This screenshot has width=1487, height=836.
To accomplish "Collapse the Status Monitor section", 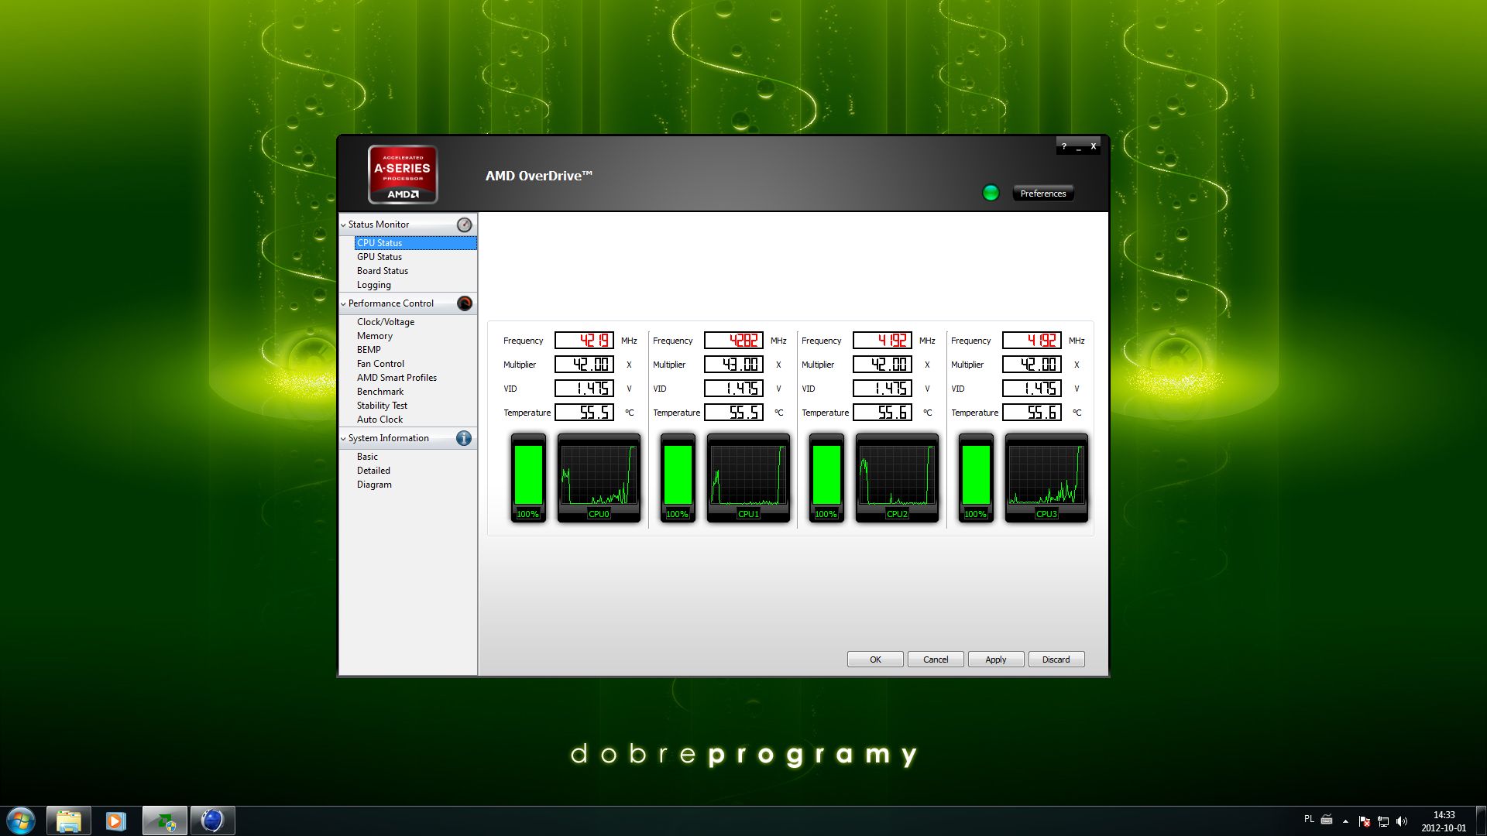I will point(343,225).
